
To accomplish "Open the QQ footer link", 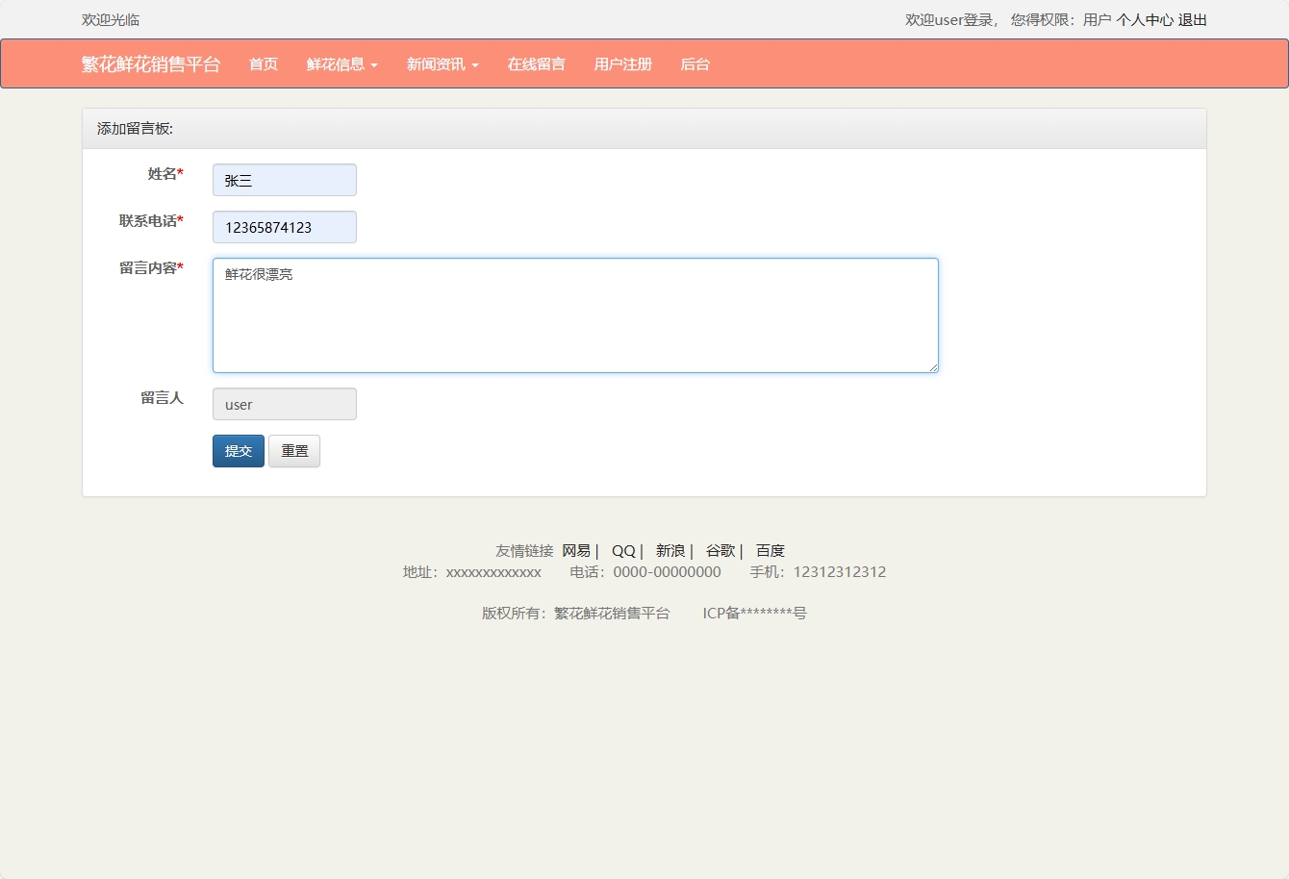I will [x=622, y=550].
